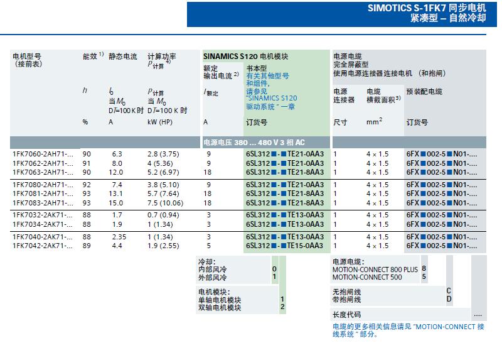Click the SINAMICS S120 电机模块 column header

(245, 57)
